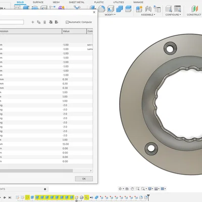The height and width of the screenshot is (202, 202).
Task: Click the import parameters icon
Action: point(50,22)
